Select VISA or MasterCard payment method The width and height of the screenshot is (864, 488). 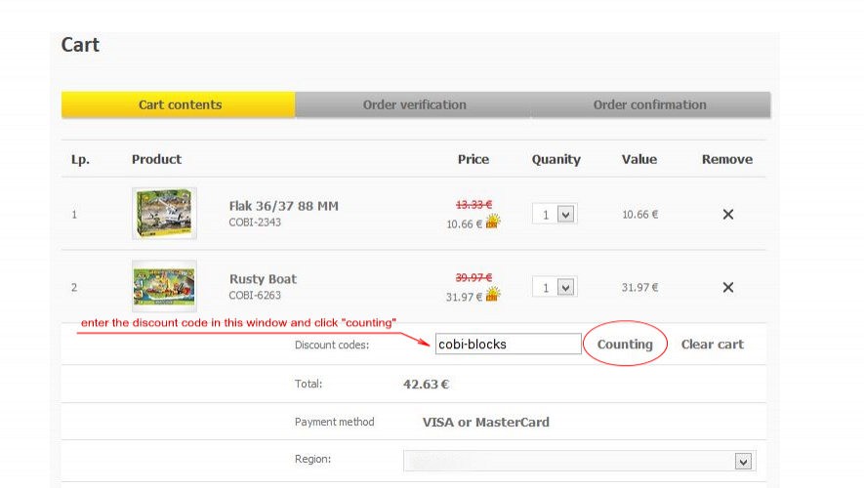point(485,423)
